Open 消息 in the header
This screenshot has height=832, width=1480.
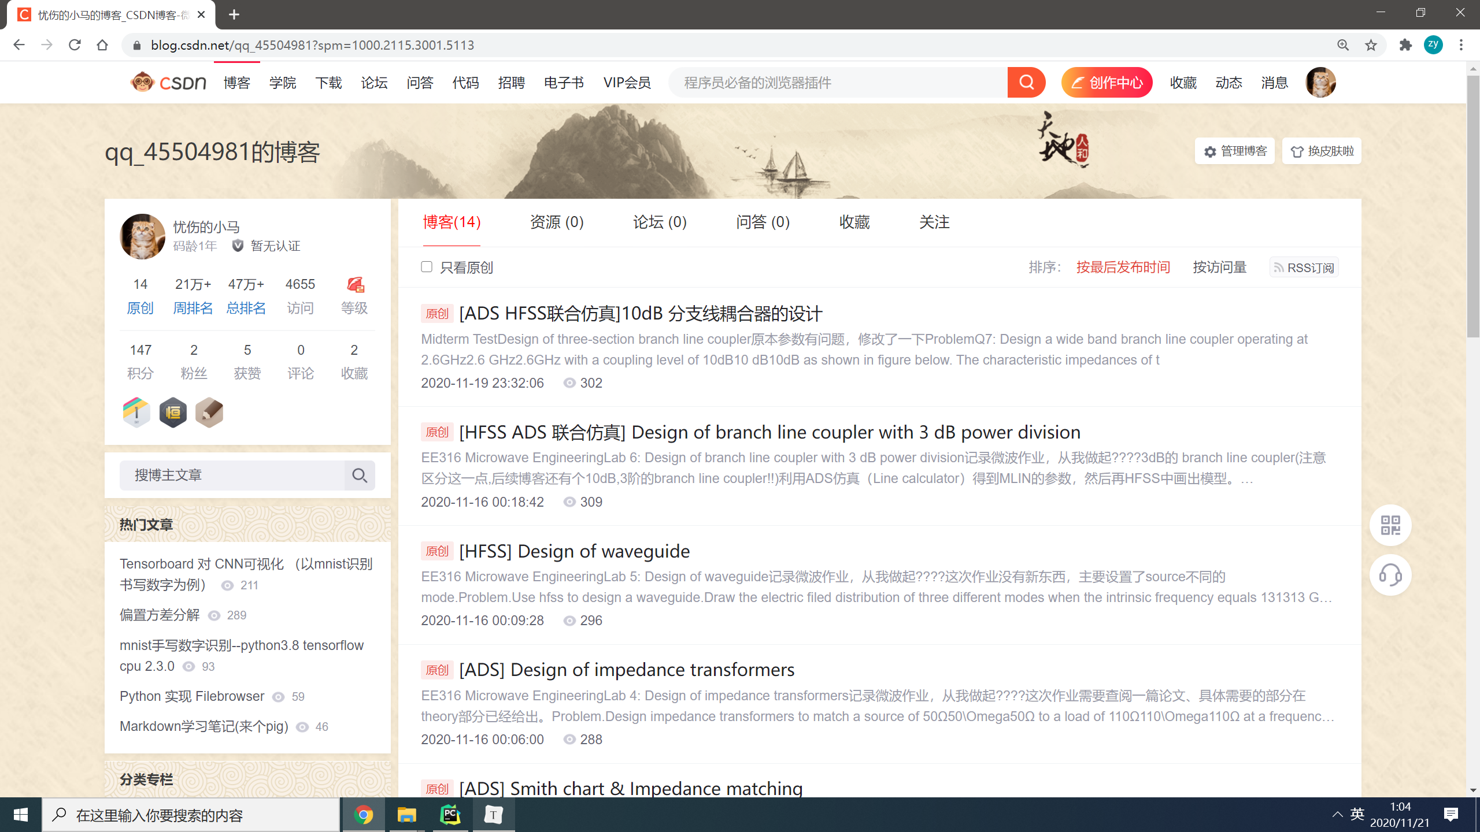coord(1275,83)
